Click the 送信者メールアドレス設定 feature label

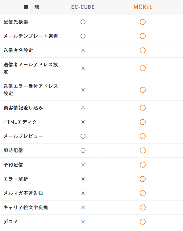pyautogui.click(x=31, y=68)
